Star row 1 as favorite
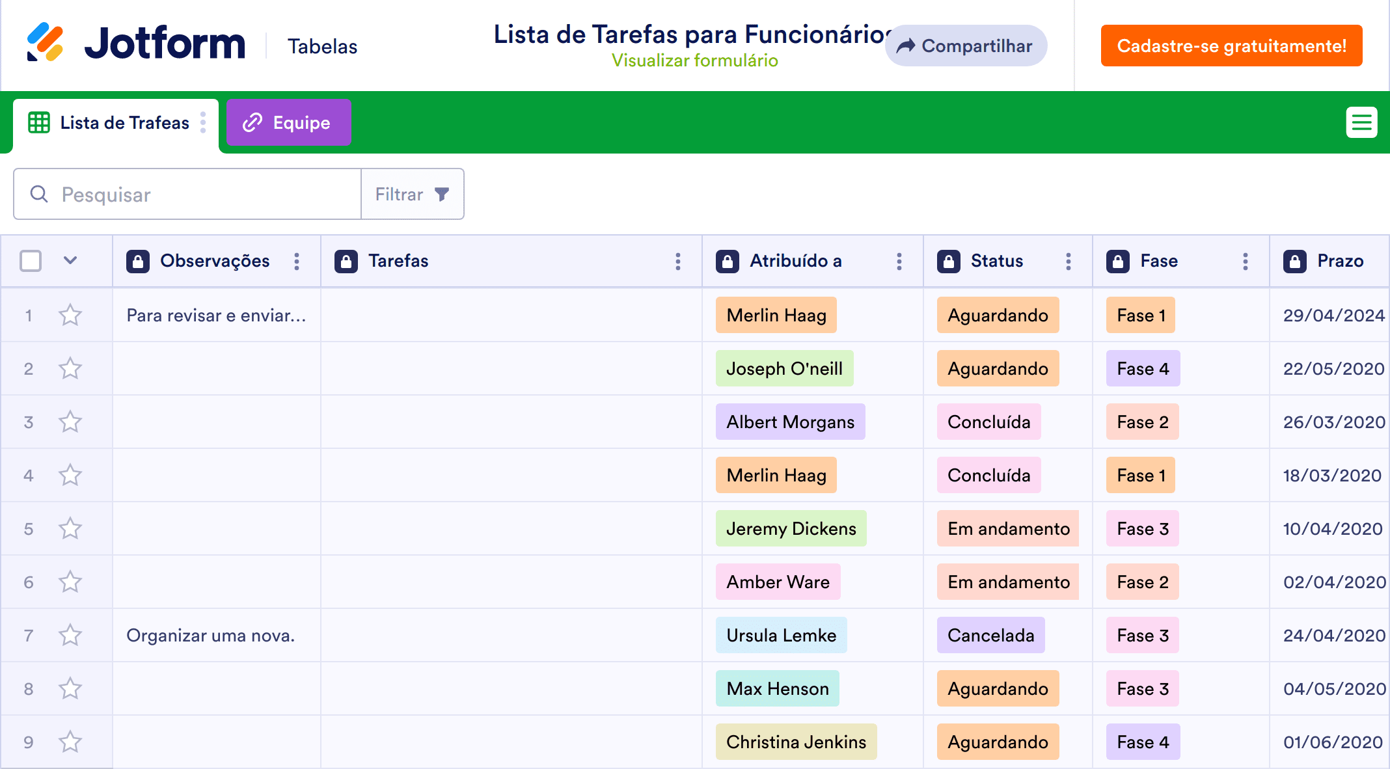The width and height of the screenshot is (1390, 769). coord(70,315)
